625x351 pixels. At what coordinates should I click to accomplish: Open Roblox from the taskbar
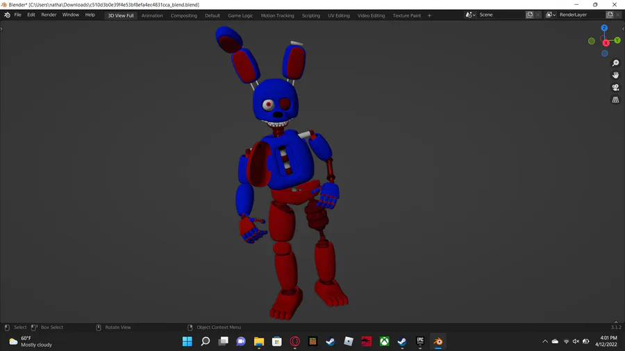(x=349, y=341)
